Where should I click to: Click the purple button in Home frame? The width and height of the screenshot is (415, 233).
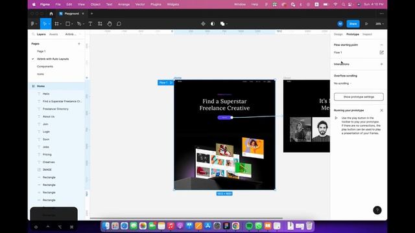224,118
